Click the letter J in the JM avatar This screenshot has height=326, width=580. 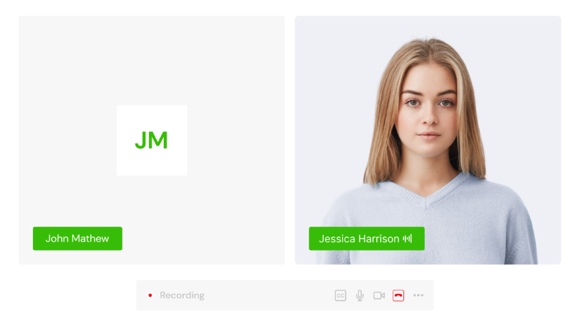point(141,140)
